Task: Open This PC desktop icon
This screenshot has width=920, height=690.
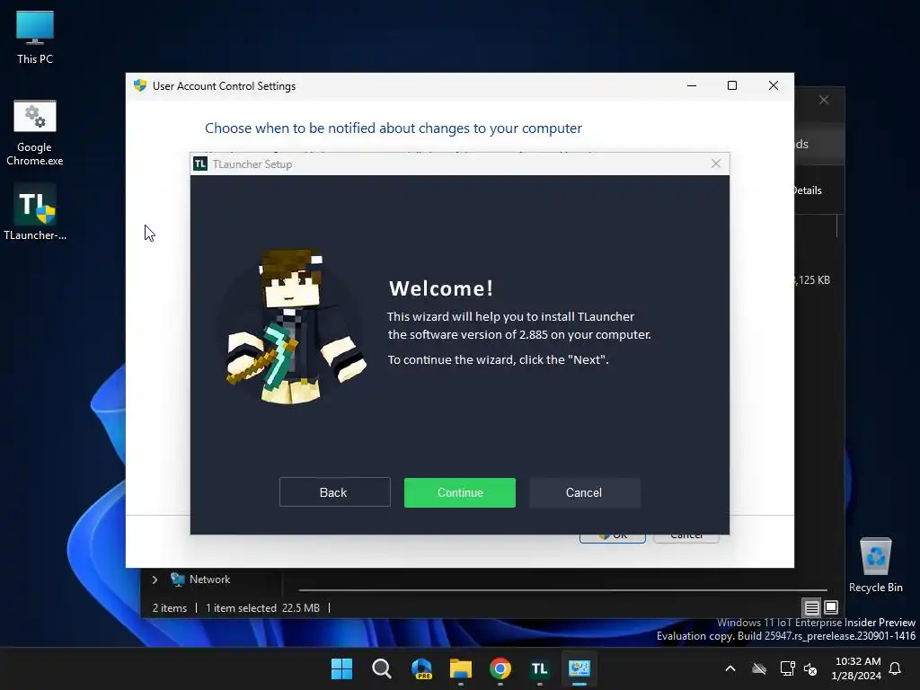Action: tap(35, 38)
